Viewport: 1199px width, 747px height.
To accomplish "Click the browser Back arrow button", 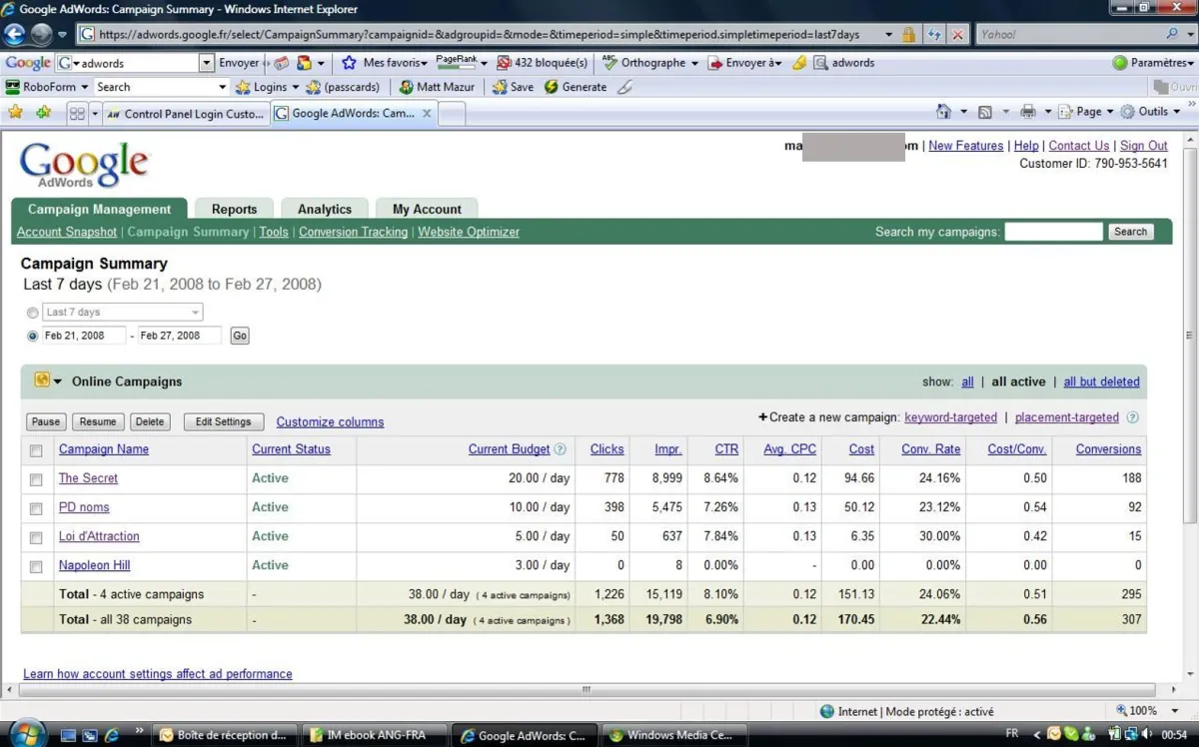I will tap(15, 34).
